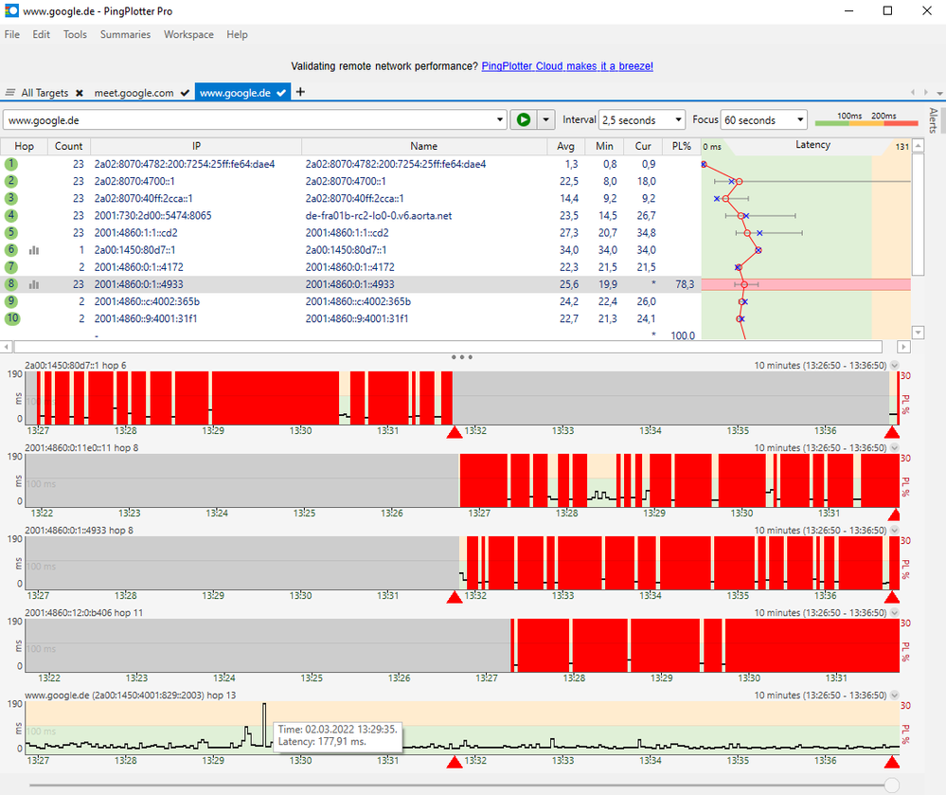Open the Edit menu
The width and height of the screenshot is (946, 795).
(x=41, y=34)
